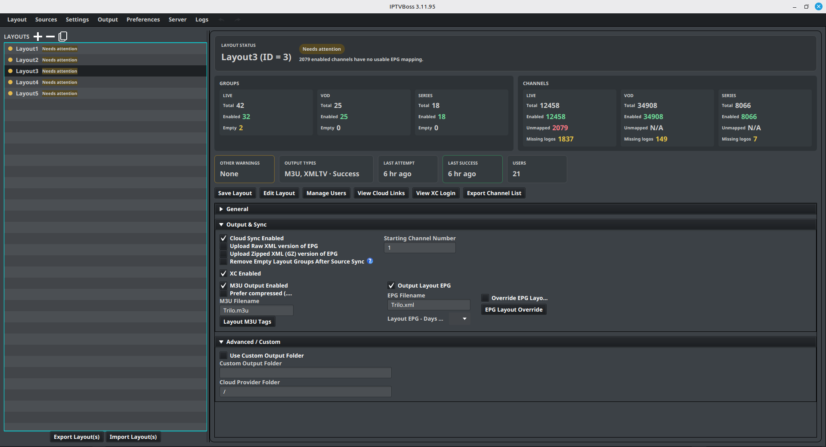Image resolution: width=826 pixels, height=447 pixels.
Task: Enable Upload Zipped XML (GZ) version of EPG
Action: point(223,254)
